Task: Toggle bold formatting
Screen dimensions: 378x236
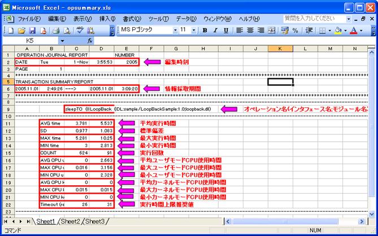Action: click(205, 30)
